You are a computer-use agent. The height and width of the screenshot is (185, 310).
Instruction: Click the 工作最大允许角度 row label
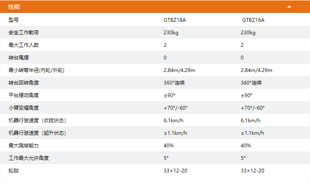click(29, 158)
